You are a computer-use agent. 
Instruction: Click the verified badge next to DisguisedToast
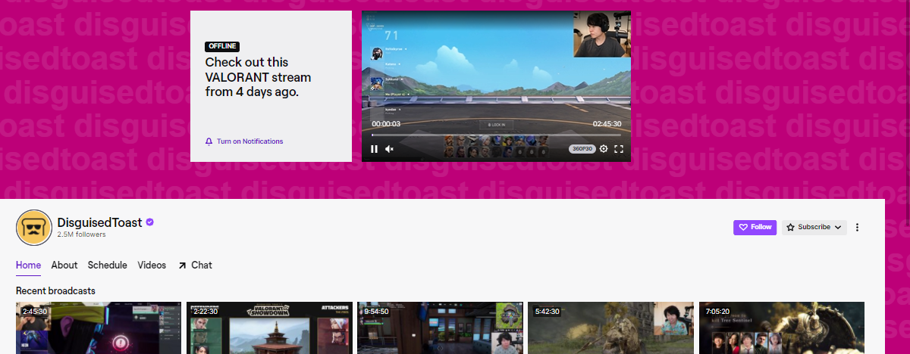(x=150, y=222)
